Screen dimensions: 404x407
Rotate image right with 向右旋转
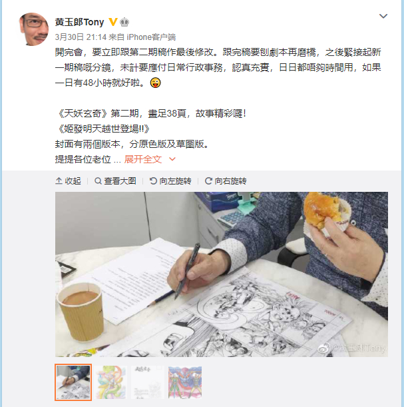tap(226, 181)
